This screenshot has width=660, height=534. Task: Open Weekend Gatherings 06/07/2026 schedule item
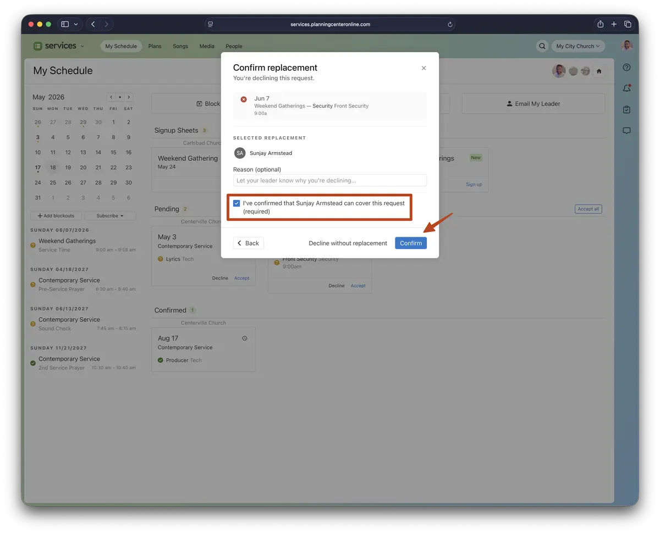tap(83, 245)
